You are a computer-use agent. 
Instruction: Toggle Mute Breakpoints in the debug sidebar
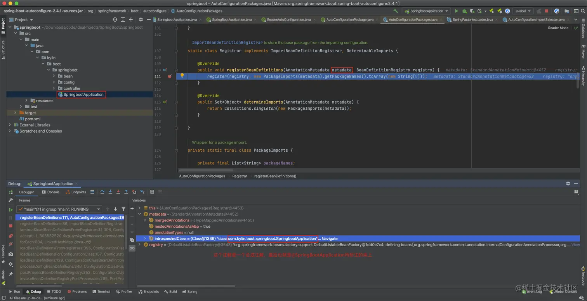pos(11,244)
